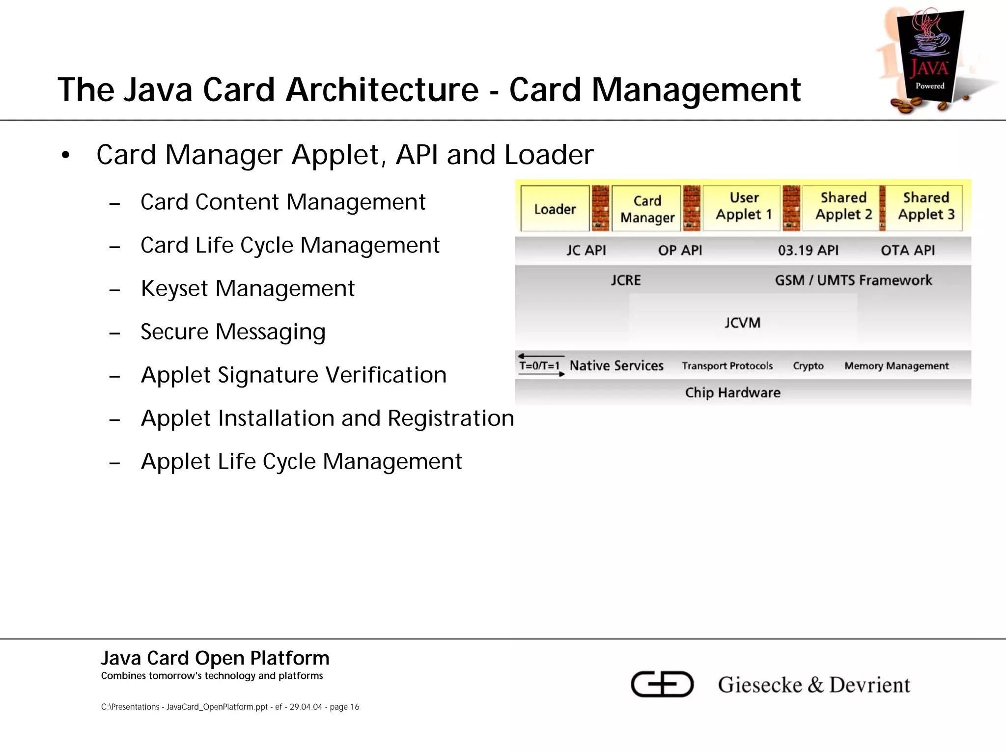Select the Shared Applet 3 box
Viewport: 1006px width, 752px height.
pyautogui.click(x=924, y=207)
